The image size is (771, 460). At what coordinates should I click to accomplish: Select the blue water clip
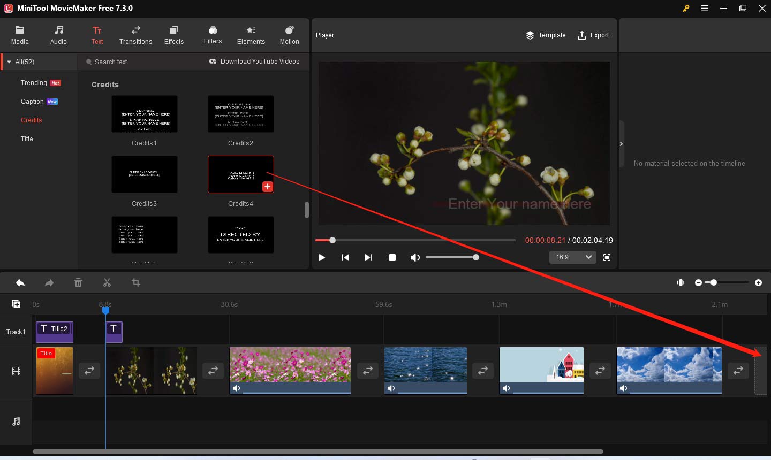[426, 371]
